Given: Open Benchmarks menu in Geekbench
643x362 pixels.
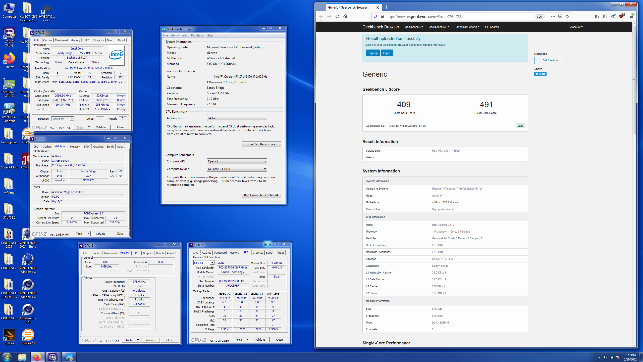Looking at the screenshot, I should point(179,35).
